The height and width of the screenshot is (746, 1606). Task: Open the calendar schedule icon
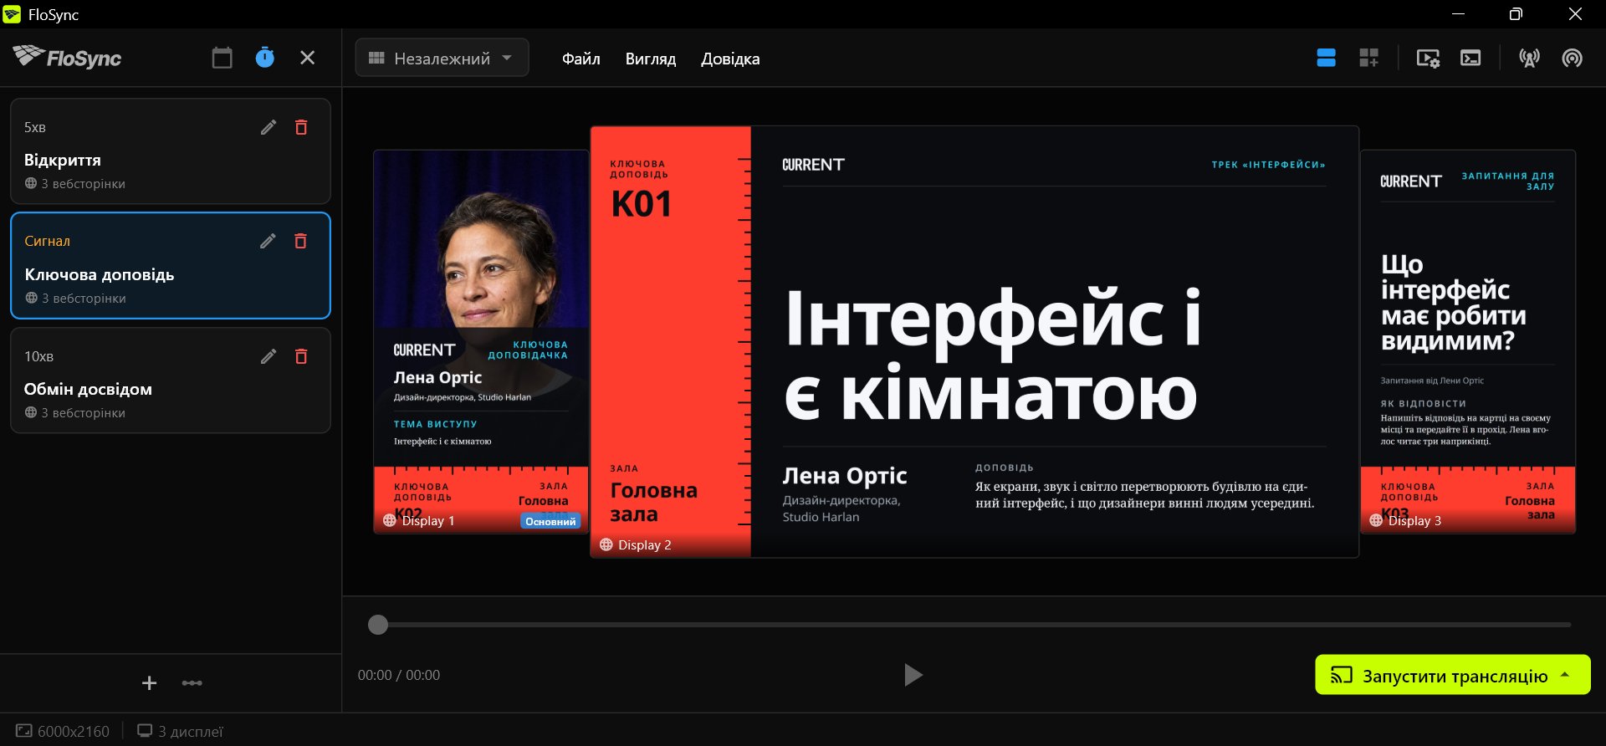tap(222, 58)
